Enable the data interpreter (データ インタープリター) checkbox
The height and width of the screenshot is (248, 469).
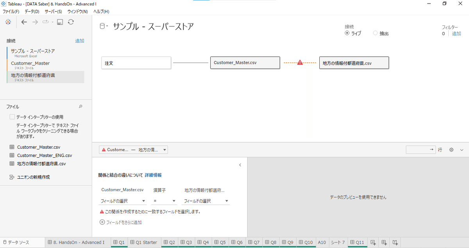point(12,117)
